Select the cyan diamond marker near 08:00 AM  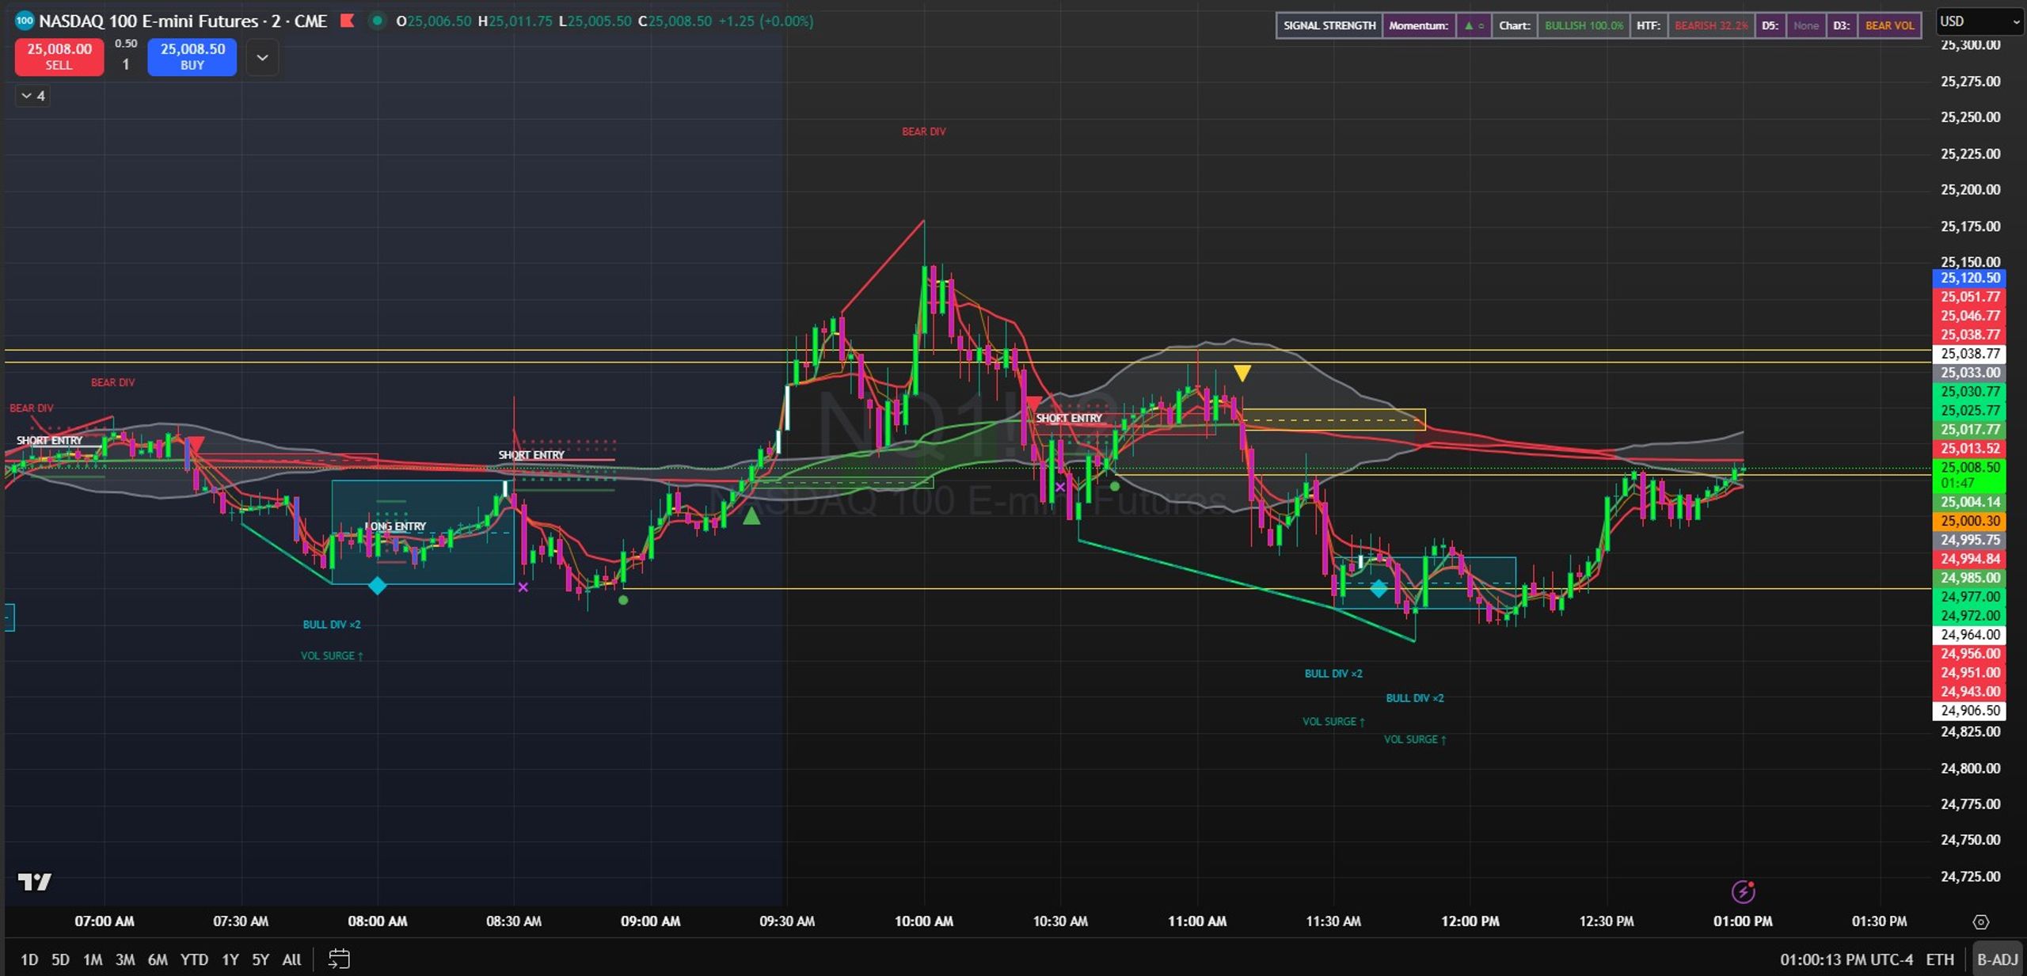[378, 586]
